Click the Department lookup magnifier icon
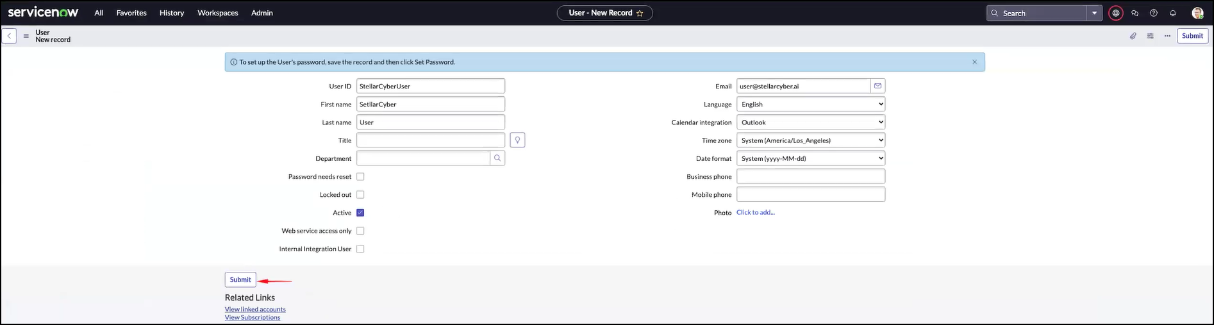 (497, 158)
